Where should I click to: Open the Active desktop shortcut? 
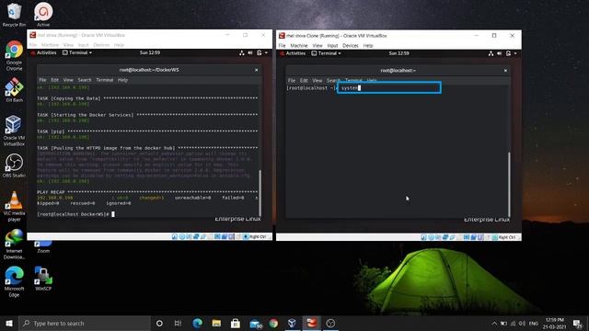(43, 15)
